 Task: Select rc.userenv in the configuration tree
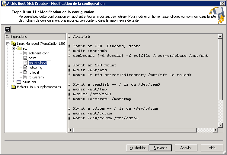(x=36, y=77)
